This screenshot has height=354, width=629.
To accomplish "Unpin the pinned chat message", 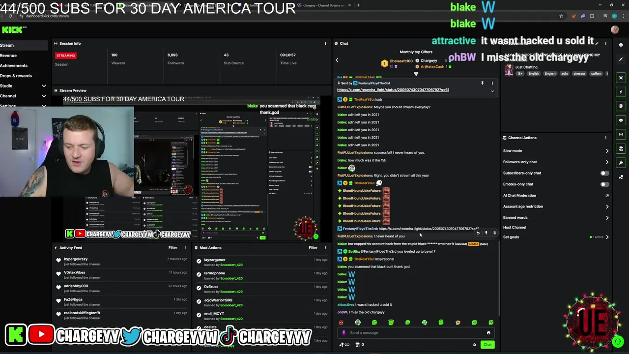I will [482, 83].
